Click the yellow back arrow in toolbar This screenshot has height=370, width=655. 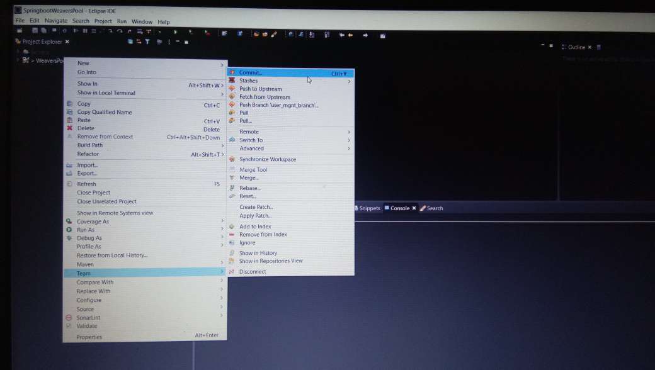(x=350, y=35)
